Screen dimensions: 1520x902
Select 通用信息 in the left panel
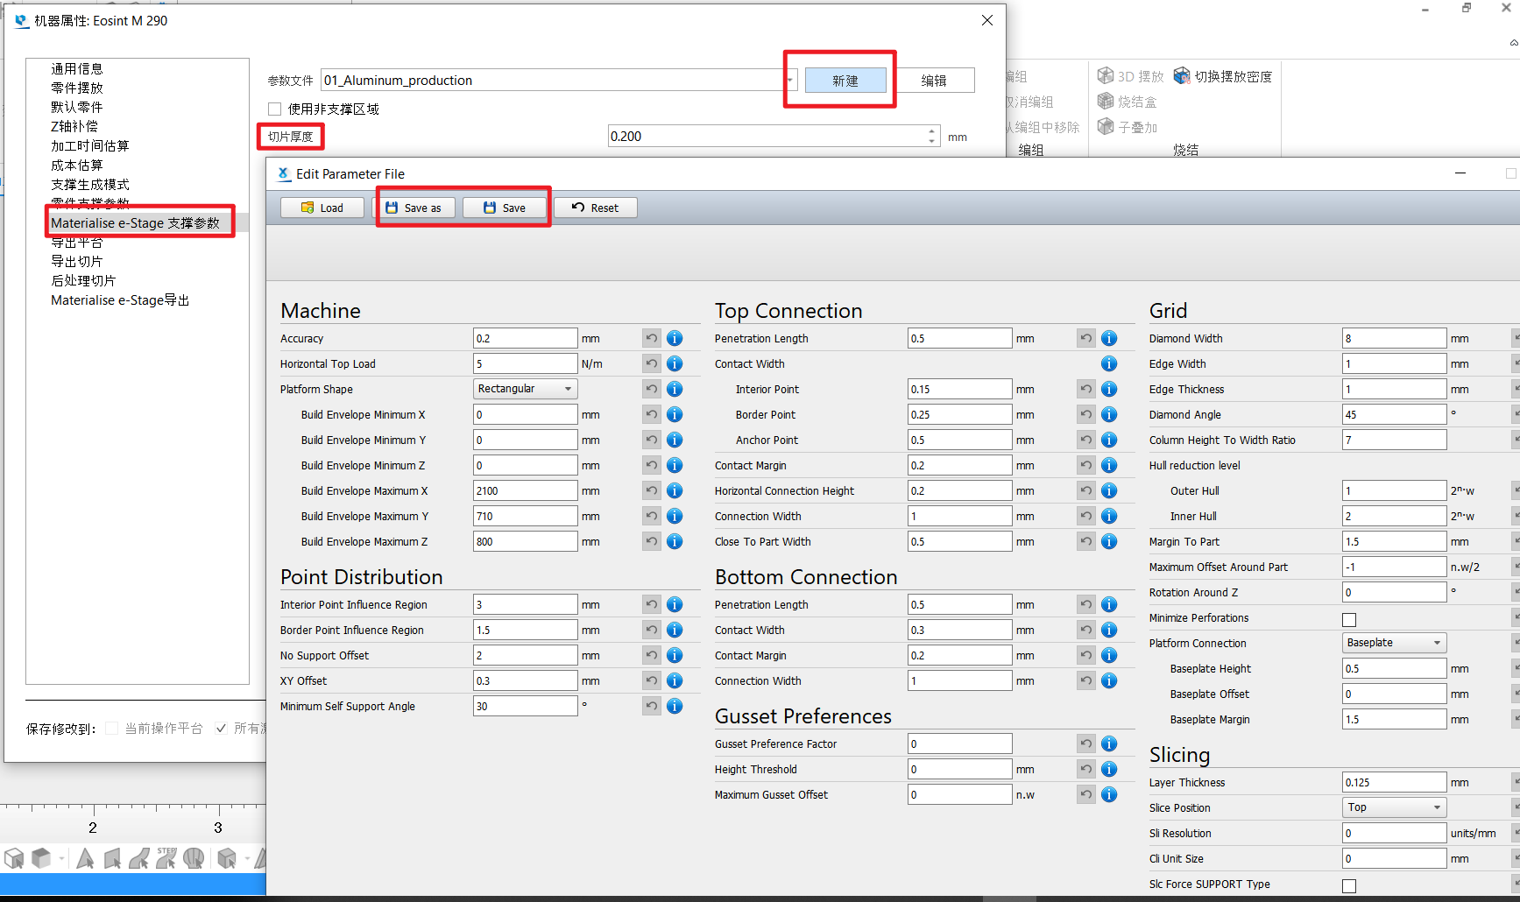pyautogui.click(x=76, y=67)
